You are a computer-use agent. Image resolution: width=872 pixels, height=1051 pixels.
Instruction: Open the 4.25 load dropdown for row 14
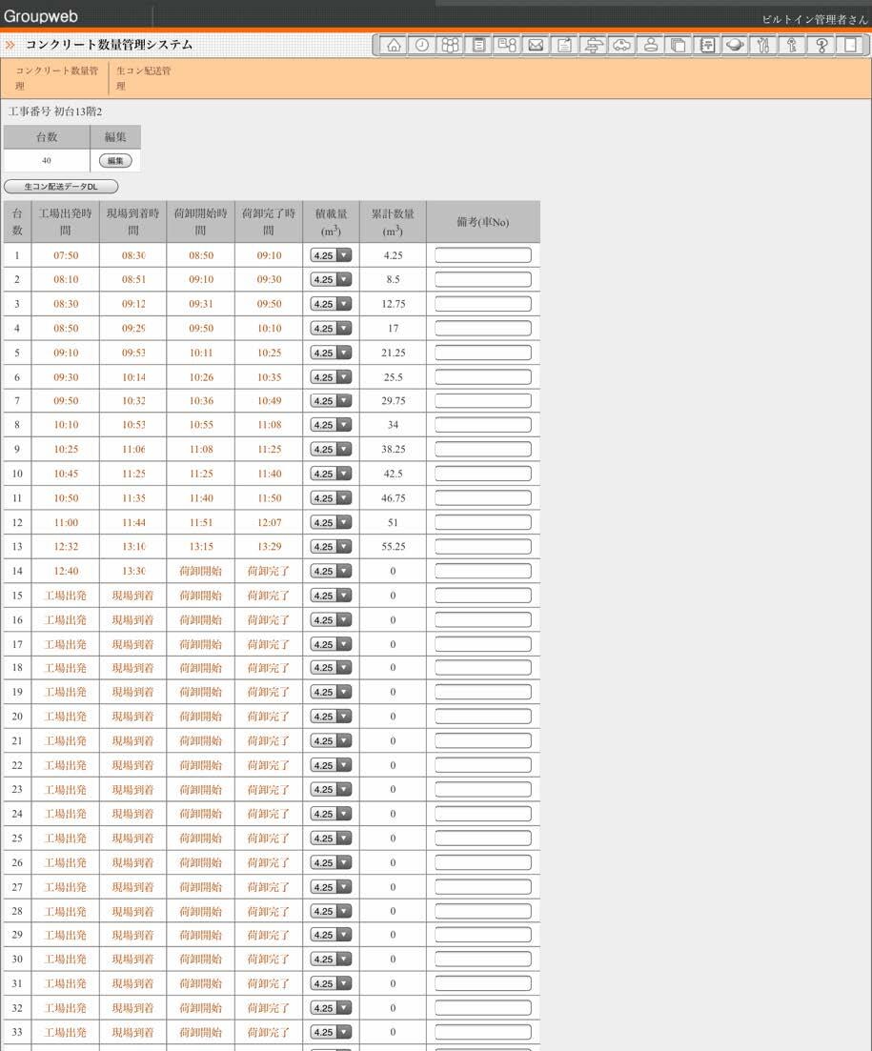331,572
